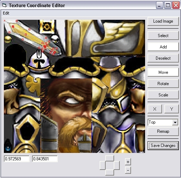Pan view up with top pad button
The width and height of the screenshot is (181, 178).
point(110,158)
